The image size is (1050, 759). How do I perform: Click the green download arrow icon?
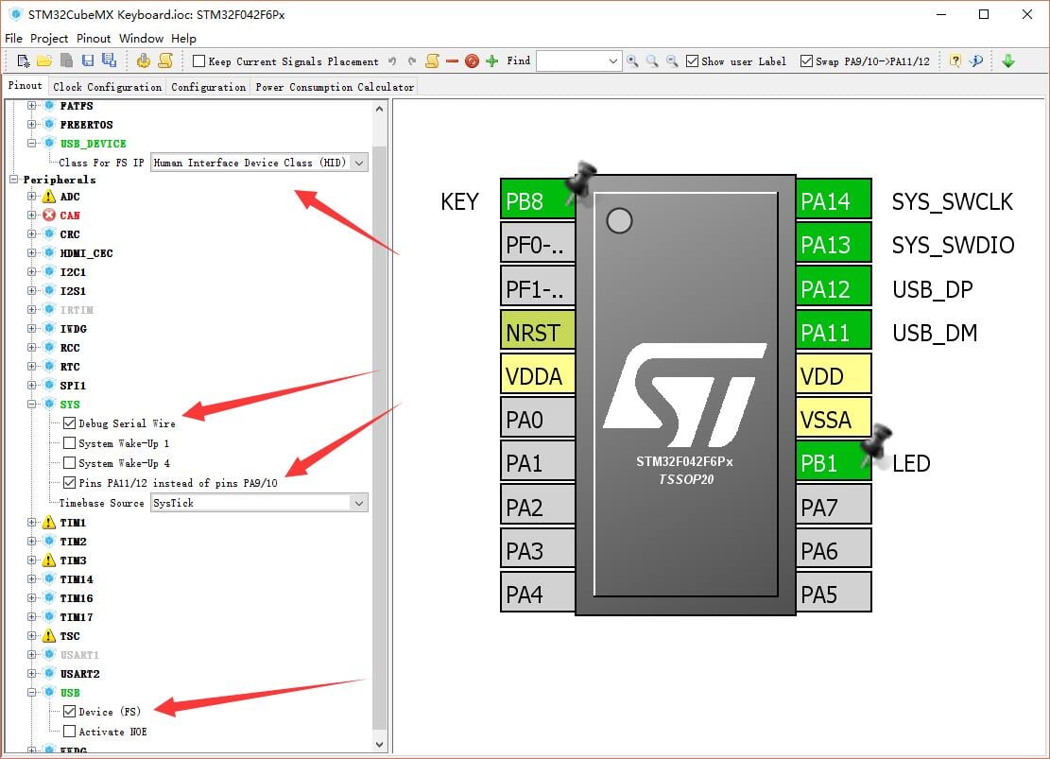click(1008, 60)
